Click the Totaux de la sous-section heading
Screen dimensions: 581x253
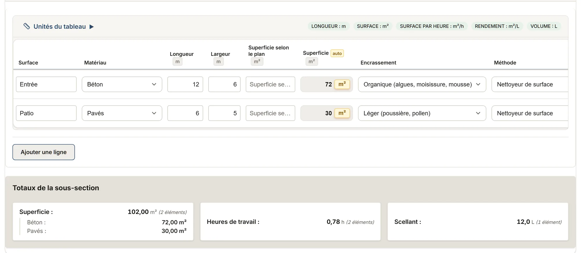(56, 188)
